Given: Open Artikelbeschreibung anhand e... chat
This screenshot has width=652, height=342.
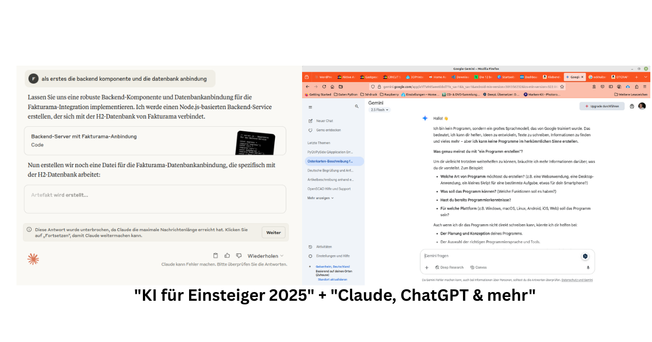Looking at the screenshot, I should point(330,180).
